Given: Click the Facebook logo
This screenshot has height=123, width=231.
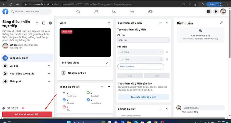Looking at the screenshot, I should coord(5,12).
